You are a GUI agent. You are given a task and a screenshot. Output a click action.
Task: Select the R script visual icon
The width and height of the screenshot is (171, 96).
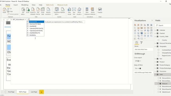[148, 36]
